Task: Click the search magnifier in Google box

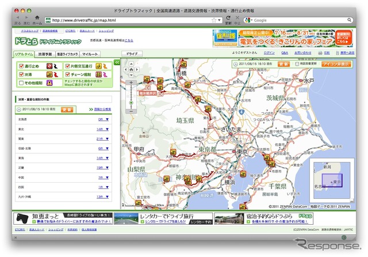Action: [x=349, y=20]
